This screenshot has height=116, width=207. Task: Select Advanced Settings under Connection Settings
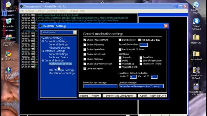[59, 48]
